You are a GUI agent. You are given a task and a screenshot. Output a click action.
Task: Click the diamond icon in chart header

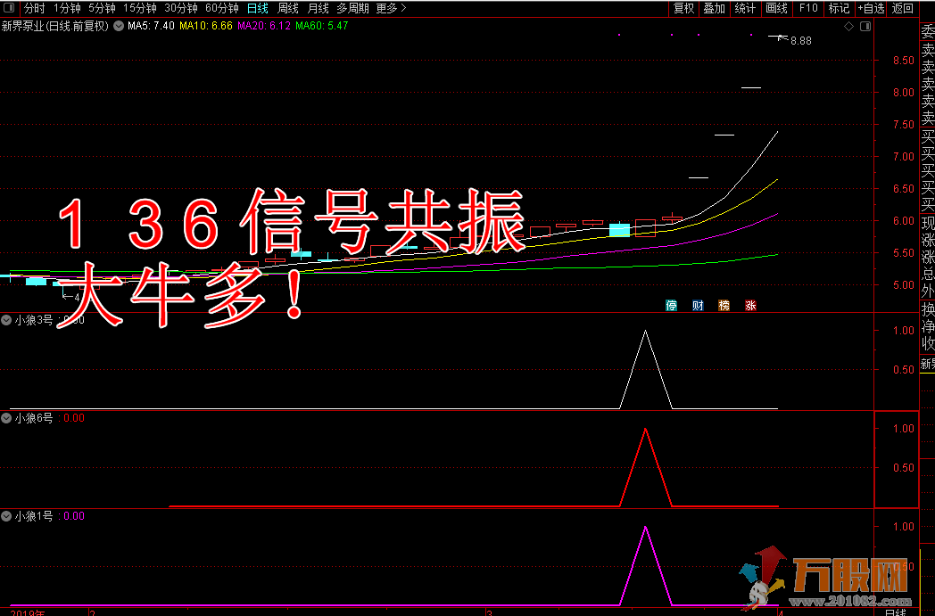click(x=849, y=26)
